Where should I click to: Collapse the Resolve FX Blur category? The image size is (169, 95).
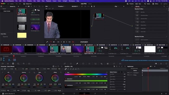(x=167, y=9)
